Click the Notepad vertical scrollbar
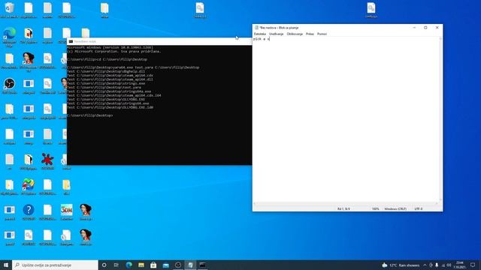The image size is (481, 270). [x=441, y=119]
